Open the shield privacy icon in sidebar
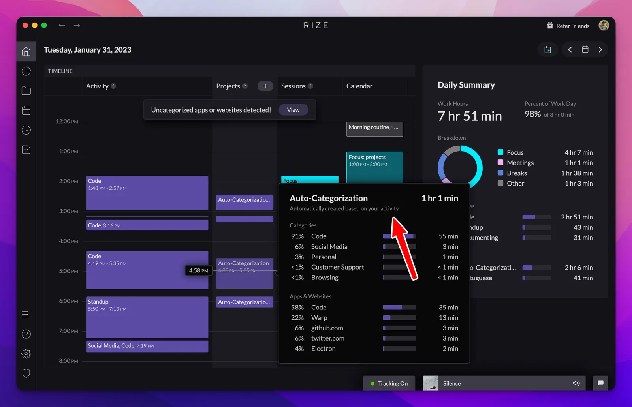632x407 pixels. tap(26, 373)
